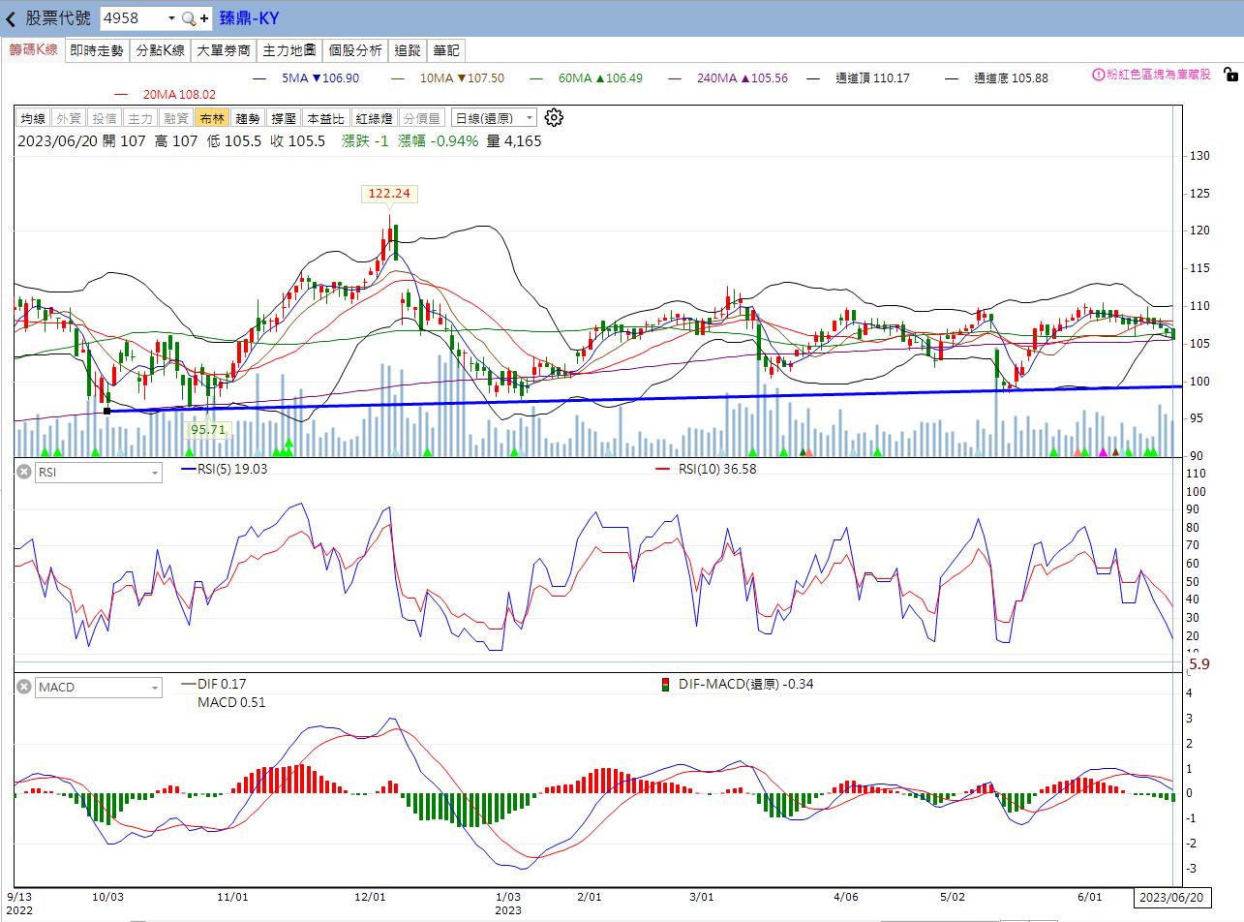
Task: Open the 主力地圖 tab
Action: coord(289,50)
